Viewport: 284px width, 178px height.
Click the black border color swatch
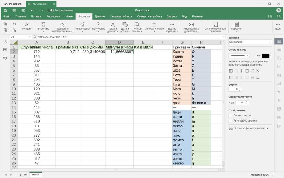point(266,56)
